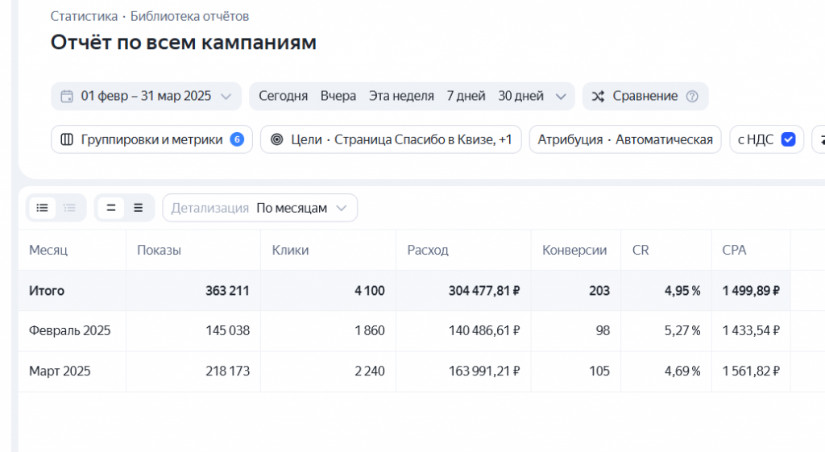Open Атрибуция · Автоматическая selector
This screenshot has height=452, width=825.
(x=625, y=139)
